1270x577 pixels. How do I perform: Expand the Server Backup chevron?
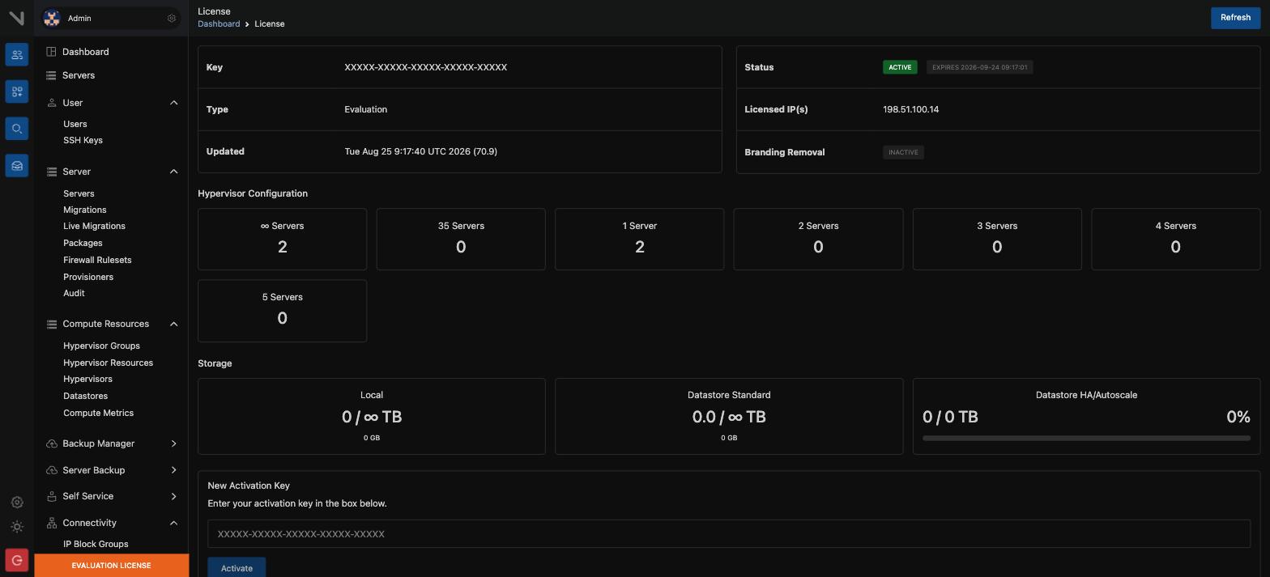[173, 470]
